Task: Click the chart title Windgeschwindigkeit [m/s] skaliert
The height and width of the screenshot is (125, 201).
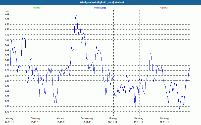Action: click(102, 2)
